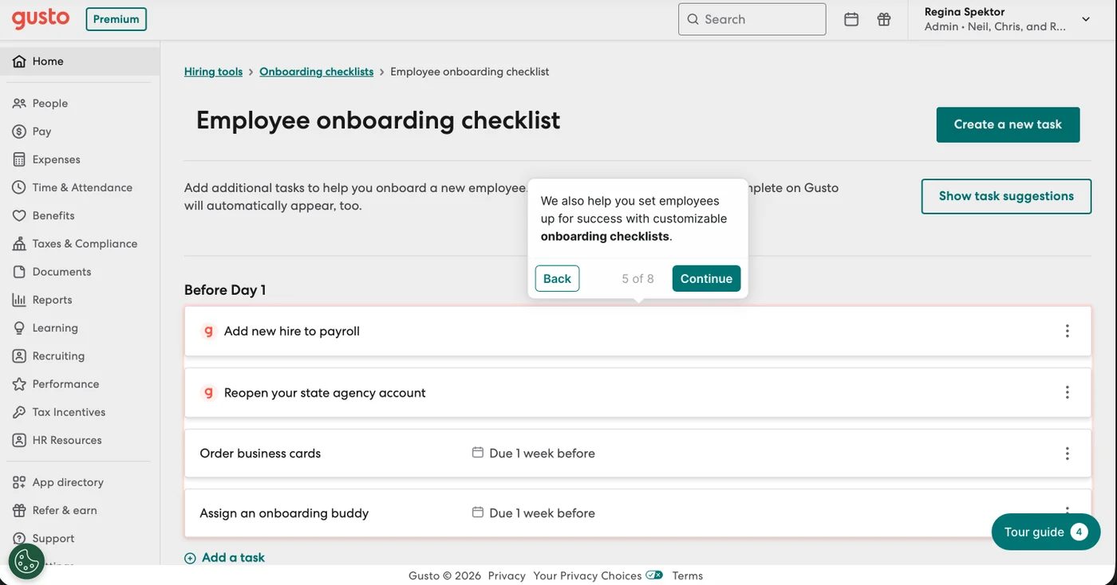The width and height of the screenshot is (1117, 585).
Task: Click Gusto icon on Add new hire to payroll
Action: (208, 332)
